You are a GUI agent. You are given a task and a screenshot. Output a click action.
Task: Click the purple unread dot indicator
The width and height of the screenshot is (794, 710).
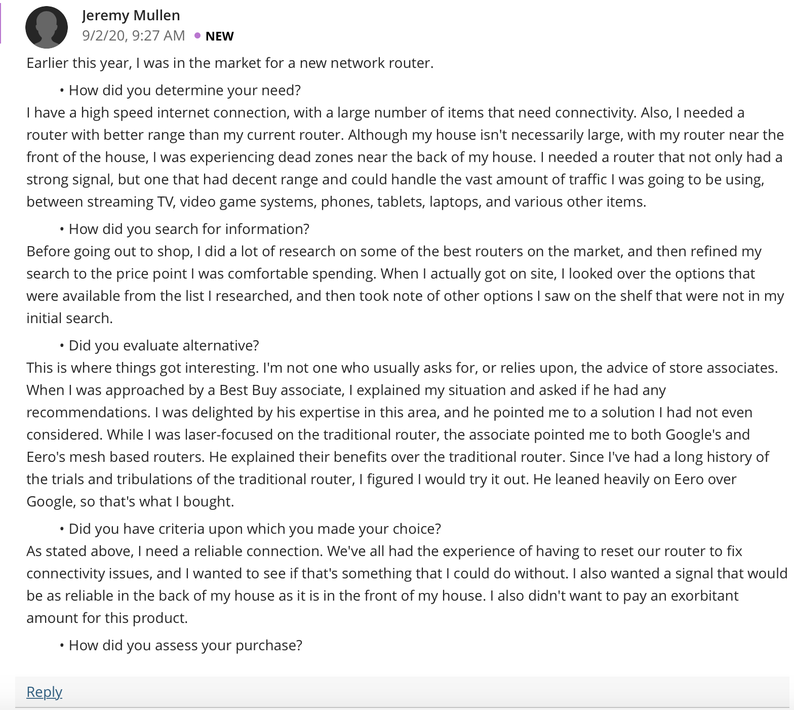pos(197,35)
